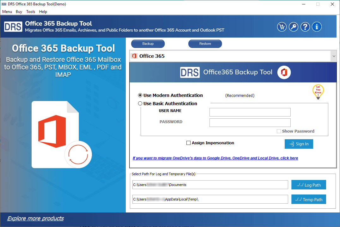
Task: Click the Sign In button
Action: point(299,144)
